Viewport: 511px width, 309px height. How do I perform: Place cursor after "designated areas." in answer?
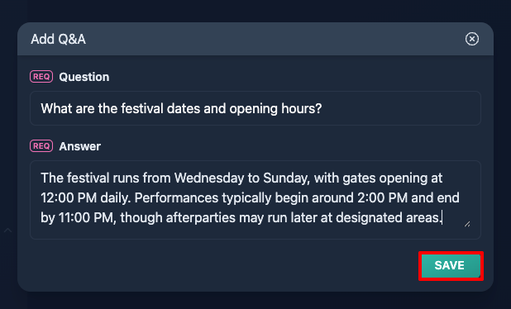point(442,217)
